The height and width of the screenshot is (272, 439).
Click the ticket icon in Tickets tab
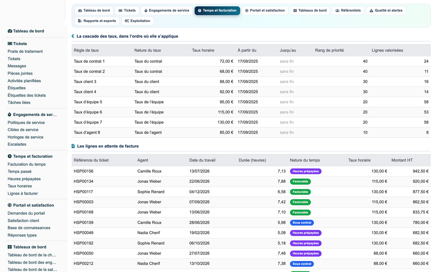pyautogui.click(x=120, y=11)
